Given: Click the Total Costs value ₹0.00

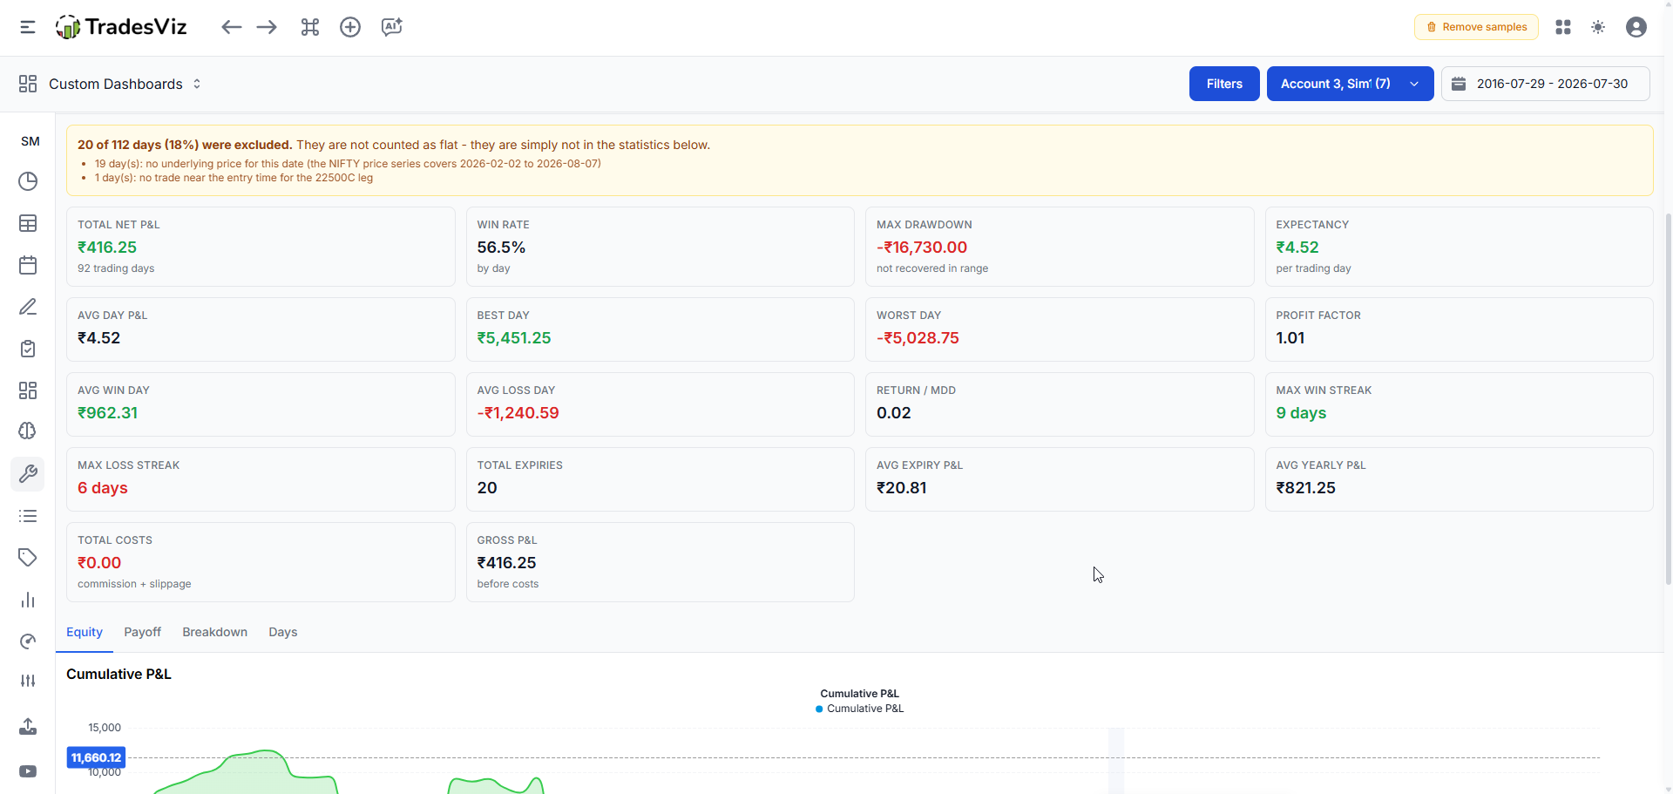Looking at the screenshot, I should [99, 563].
